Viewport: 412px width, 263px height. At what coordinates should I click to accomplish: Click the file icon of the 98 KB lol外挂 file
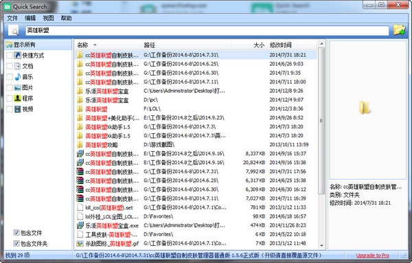pos(80,216)
